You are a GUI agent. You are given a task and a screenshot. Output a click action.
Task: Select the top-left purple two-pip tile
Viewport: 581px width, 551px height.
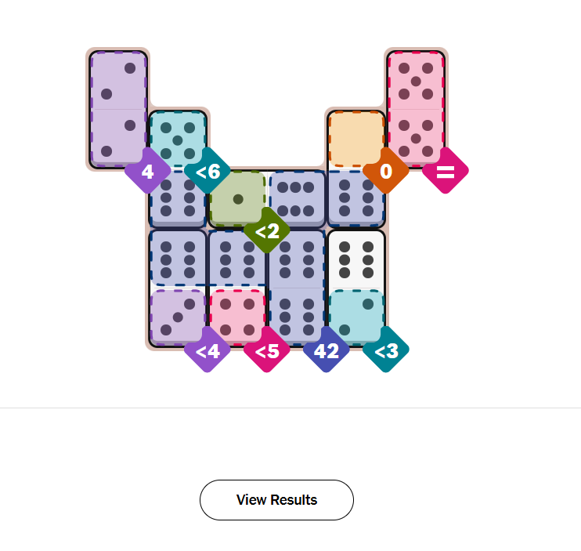click(118, 80)
